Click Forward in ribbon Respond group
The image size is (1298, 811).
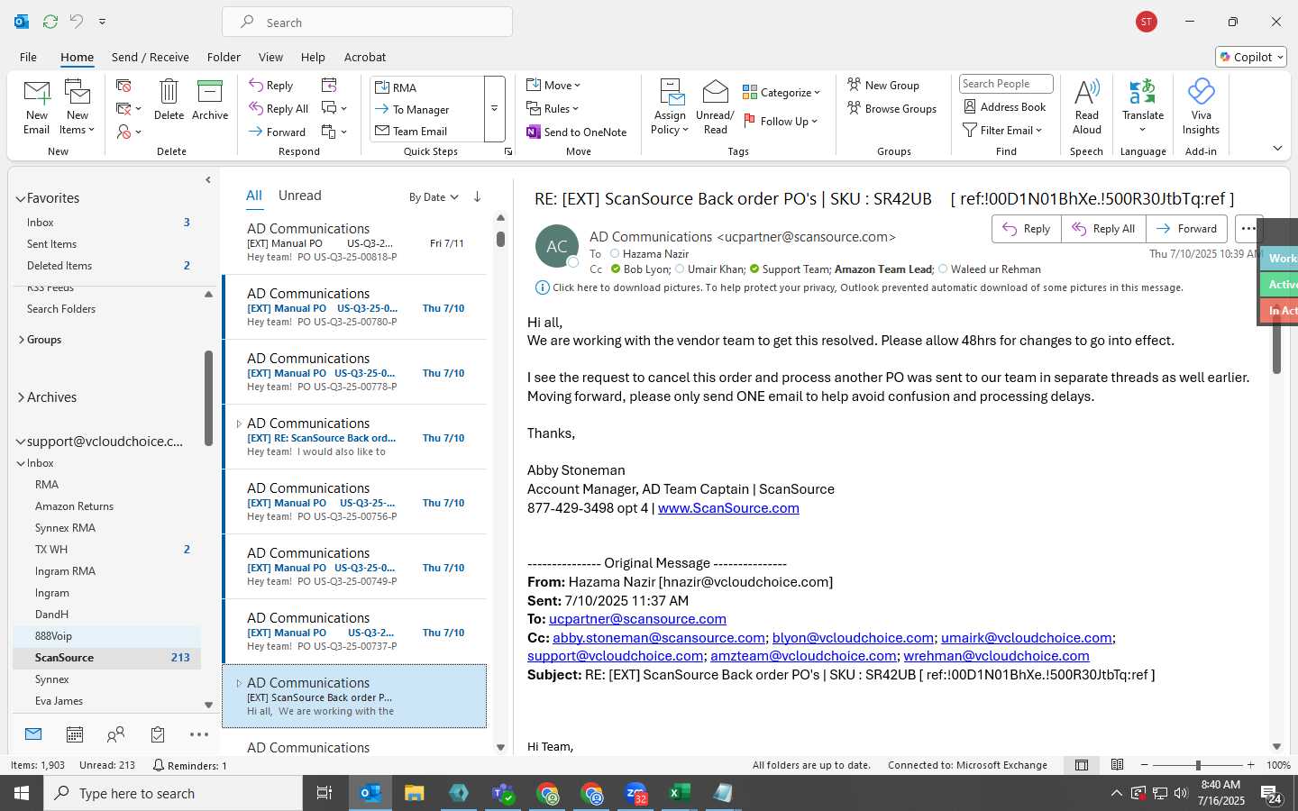click(x=278, y=132)
